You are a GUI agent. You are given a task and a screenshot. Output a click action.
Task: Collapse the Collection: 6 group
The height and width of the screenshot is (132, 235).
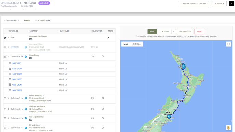(x=22, y=57)
